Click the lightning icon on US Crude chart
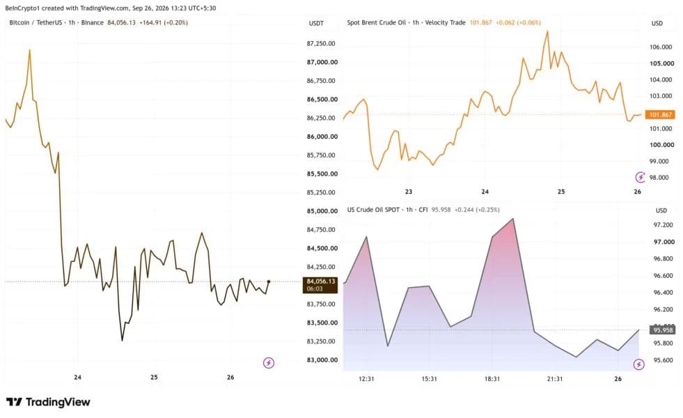Image resolution: width=683 pixels, height=418 pixels. (x=639, y=364)
